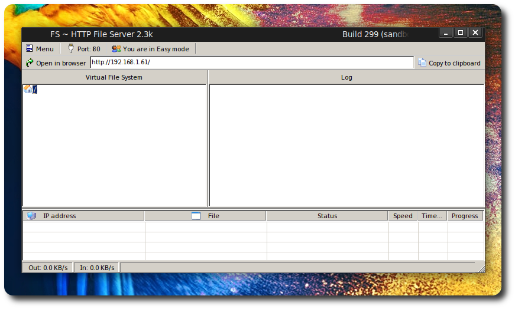Select the home root folder icon in the tree
This screenshot has width=515, height=309.
click(x=28, y=89)
